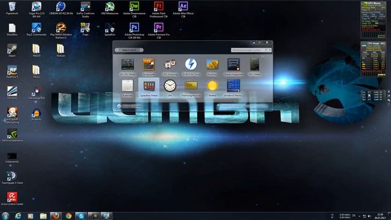
Task: Open Windows Explorer from taskbar
Action: point(43,216)
